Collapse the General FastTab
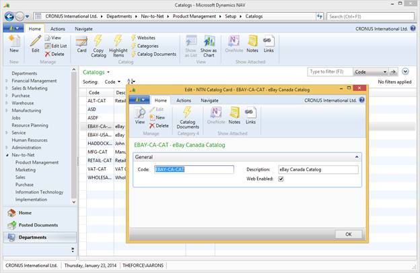 pyautogui.click(x=357, y=157)
